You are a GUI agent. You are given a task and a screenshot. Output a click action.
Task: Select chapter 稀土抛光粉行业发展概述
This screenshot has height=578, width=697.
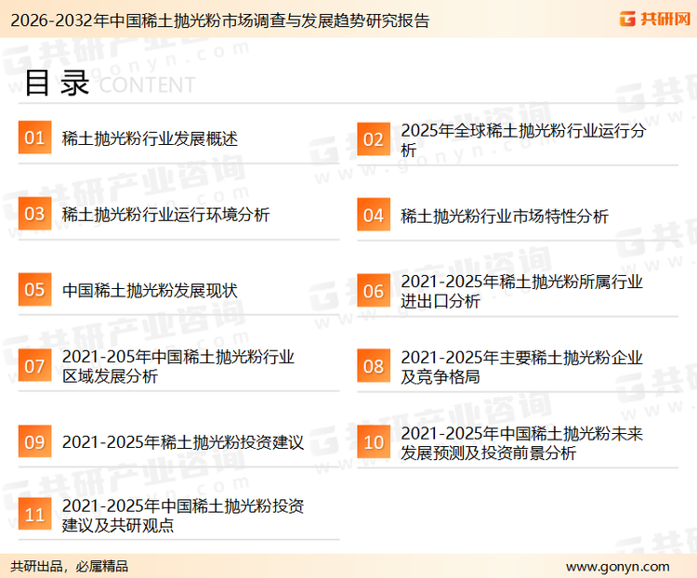point(150,138)
